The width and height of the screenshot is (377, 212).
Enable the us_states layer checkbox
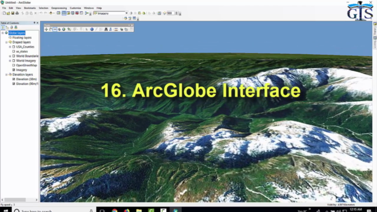14,51
